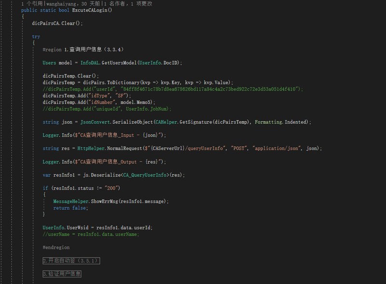
Task: Click the CA_QueryUserInfo type name
Action: [145, 175]
